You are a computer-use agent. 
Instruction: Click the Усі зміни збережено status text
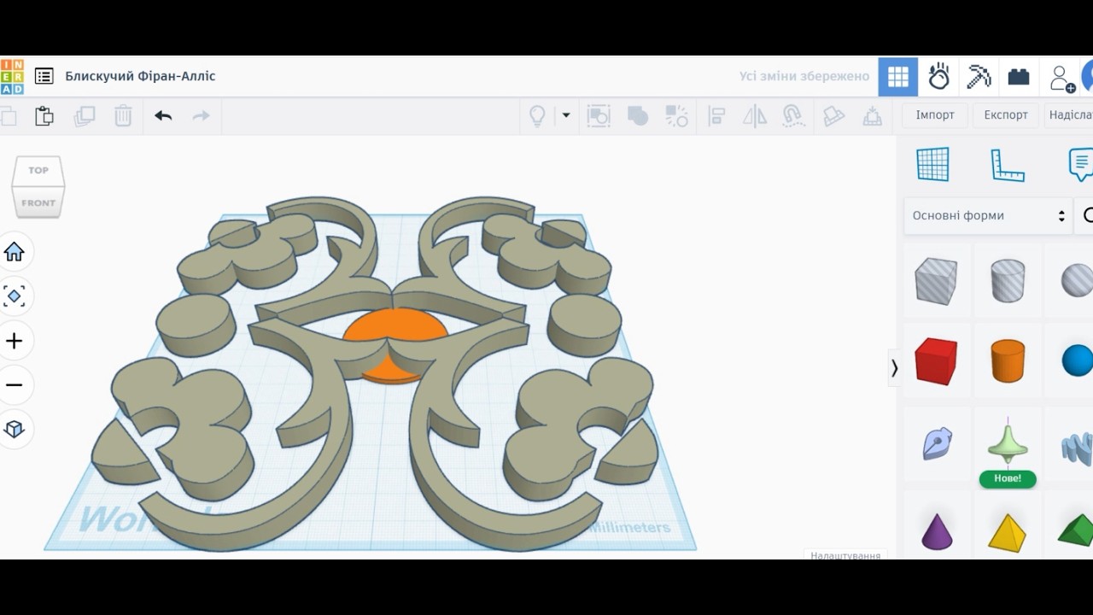pyautogui.click(x=804, y=76)
